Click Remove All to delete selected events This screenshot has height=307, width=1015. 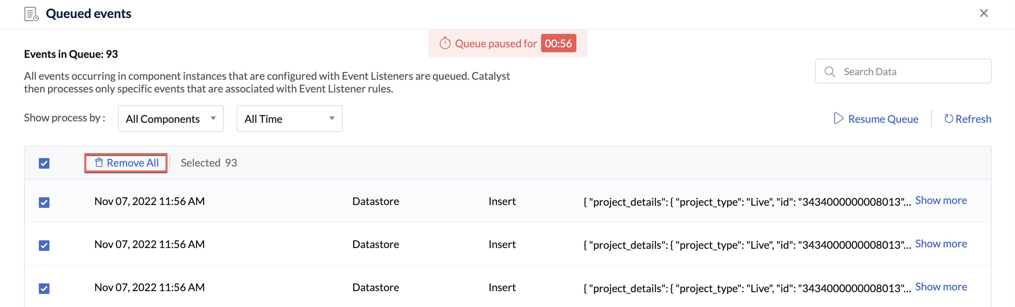(x=132, y=163)
